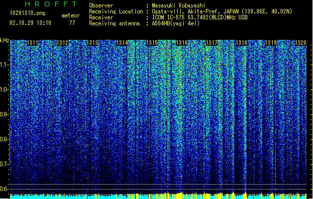Viewport: 313px width, 199px height.
Task: Click the meteor label
Action: (x=71, y=15)
